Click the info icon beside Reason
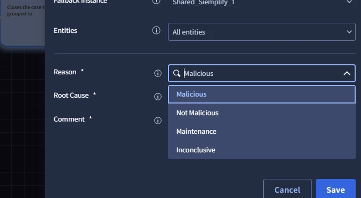The image size is (361, 198). click(158, 73)
